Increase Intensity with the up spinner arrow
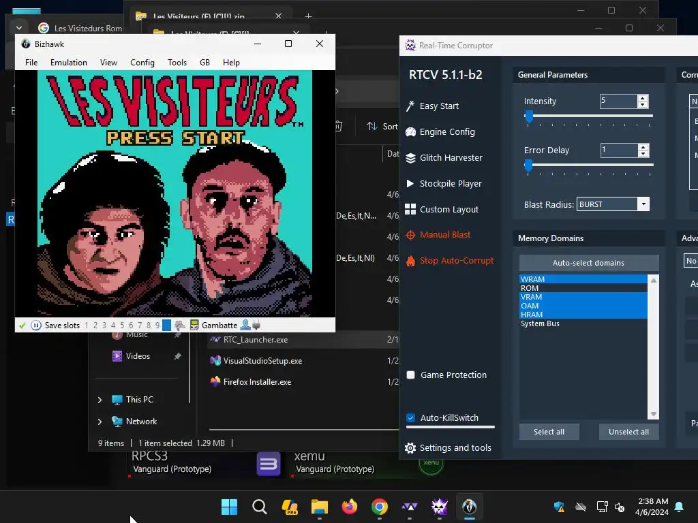This screenshot has width=698, height=523. (643, 98)
